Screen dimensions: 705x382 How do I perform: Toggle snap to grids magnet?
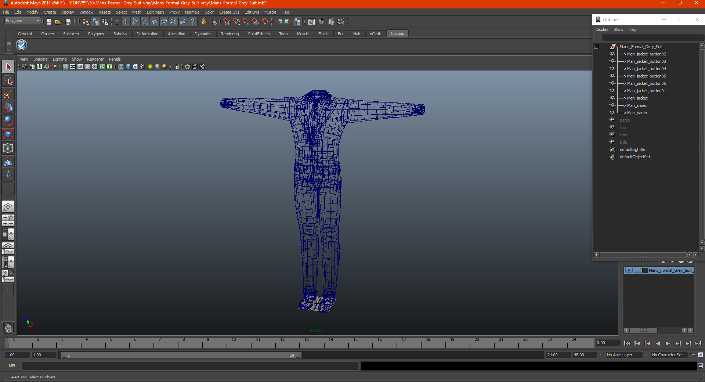227,22
